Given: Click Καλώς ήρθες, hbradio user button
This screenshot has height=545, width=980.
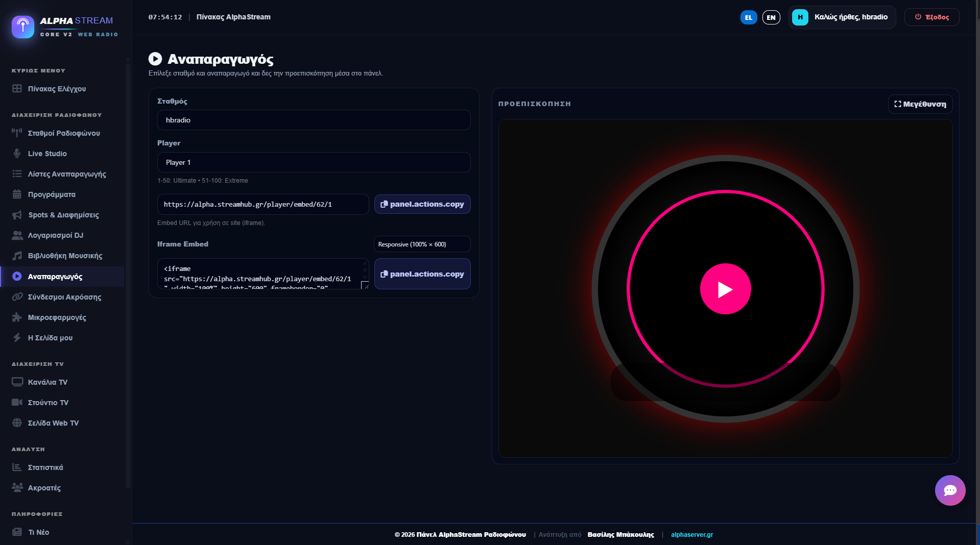Looking at the screenshot, I should (x=842, y=17).
